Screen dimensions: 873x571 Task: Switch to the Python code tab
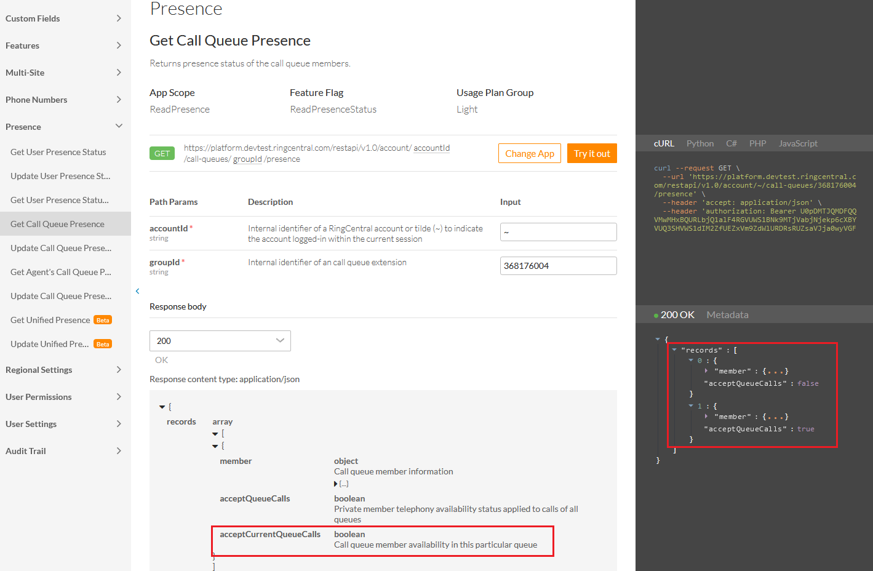pos(700,143)
